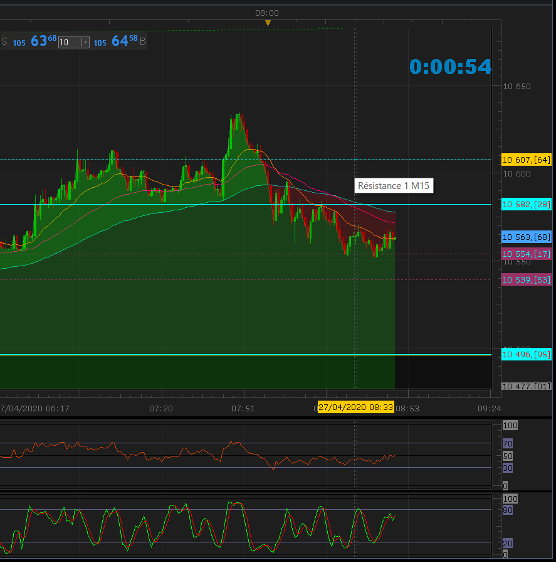Click the RSI 30 level label
Screen dimensions: 556x562
point(508,468)
